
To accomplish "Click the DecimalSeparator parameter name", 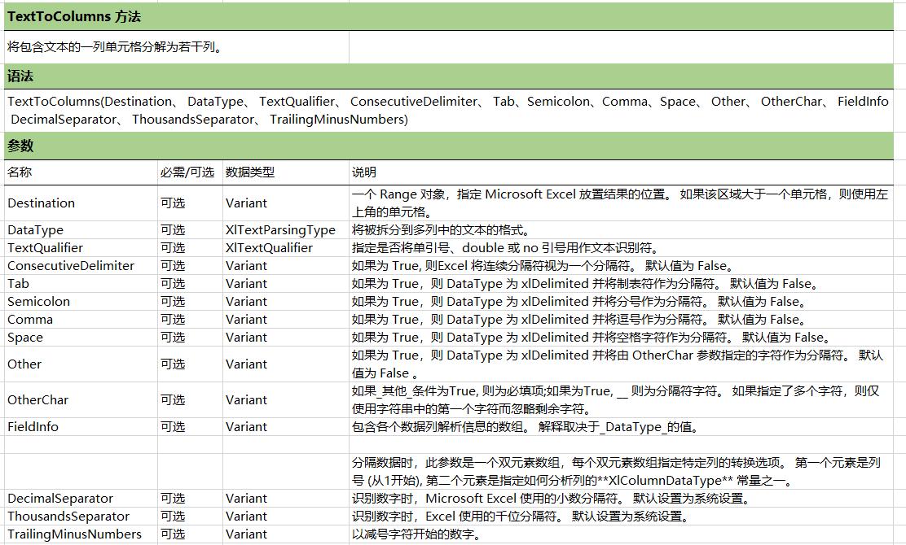I will pyautogui.click(x=55, y=498).
